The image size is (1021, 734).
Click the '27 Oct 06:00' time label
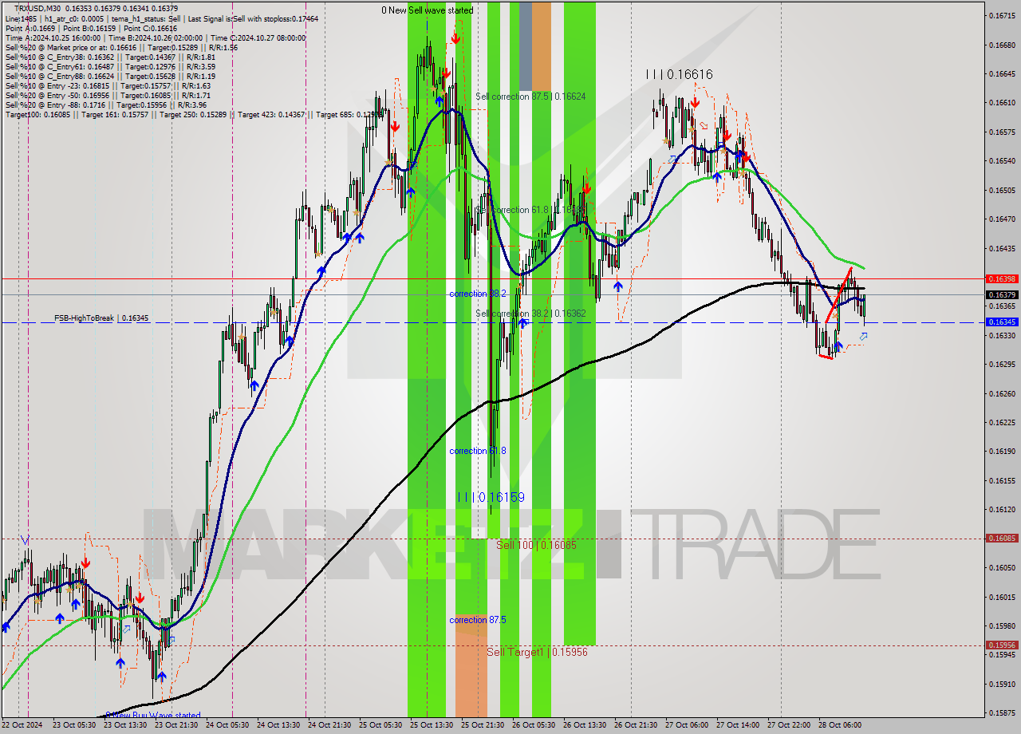point(687,725)
